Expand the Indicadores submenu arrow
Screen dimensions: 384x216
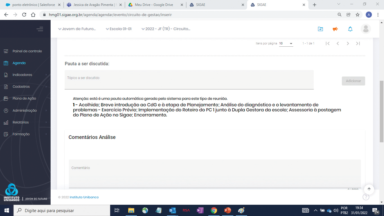(x=46, y=75)
